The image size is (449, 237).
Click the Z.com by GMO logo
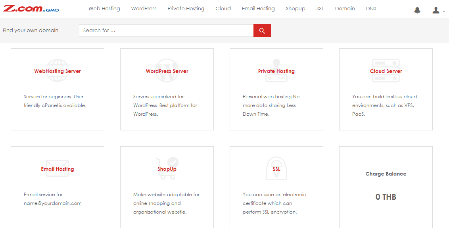click(x=31, y=9)
